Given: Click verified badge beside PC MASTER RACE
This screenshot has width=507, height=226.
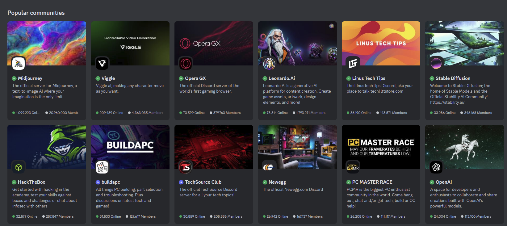Looking at the screenshot, I should (349, 182).
